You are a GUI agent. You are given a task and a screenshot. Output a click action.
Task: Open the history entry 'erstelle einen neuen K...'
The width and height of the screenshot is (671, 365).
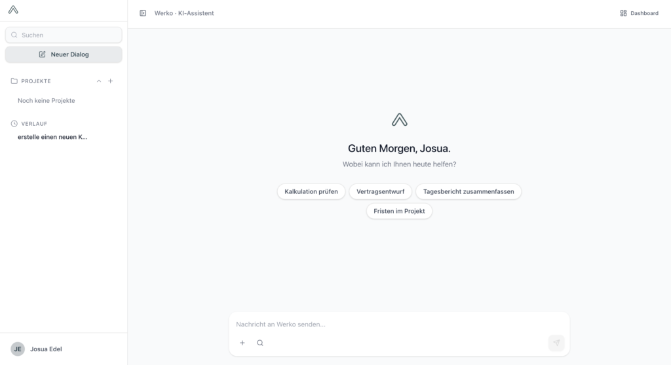click(52, 137)
